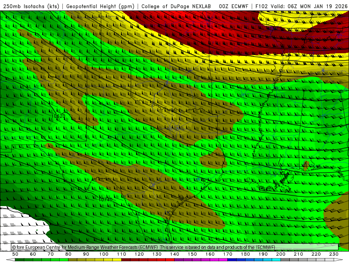Click the bright red swatch ending at 140
Viewport: 349px width, 262px height.
tap(170, 259)
